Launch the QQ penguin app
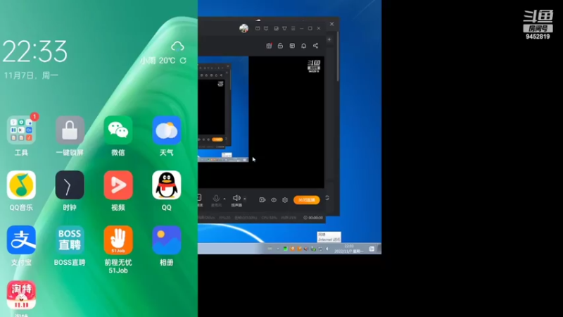This screenshot has width=563, height=317. (x=166, y=185)
